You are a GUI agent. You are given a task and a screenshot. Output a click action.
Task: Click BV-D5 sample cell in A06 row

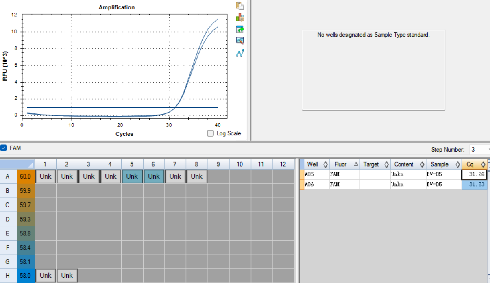[x=443, y=185]
